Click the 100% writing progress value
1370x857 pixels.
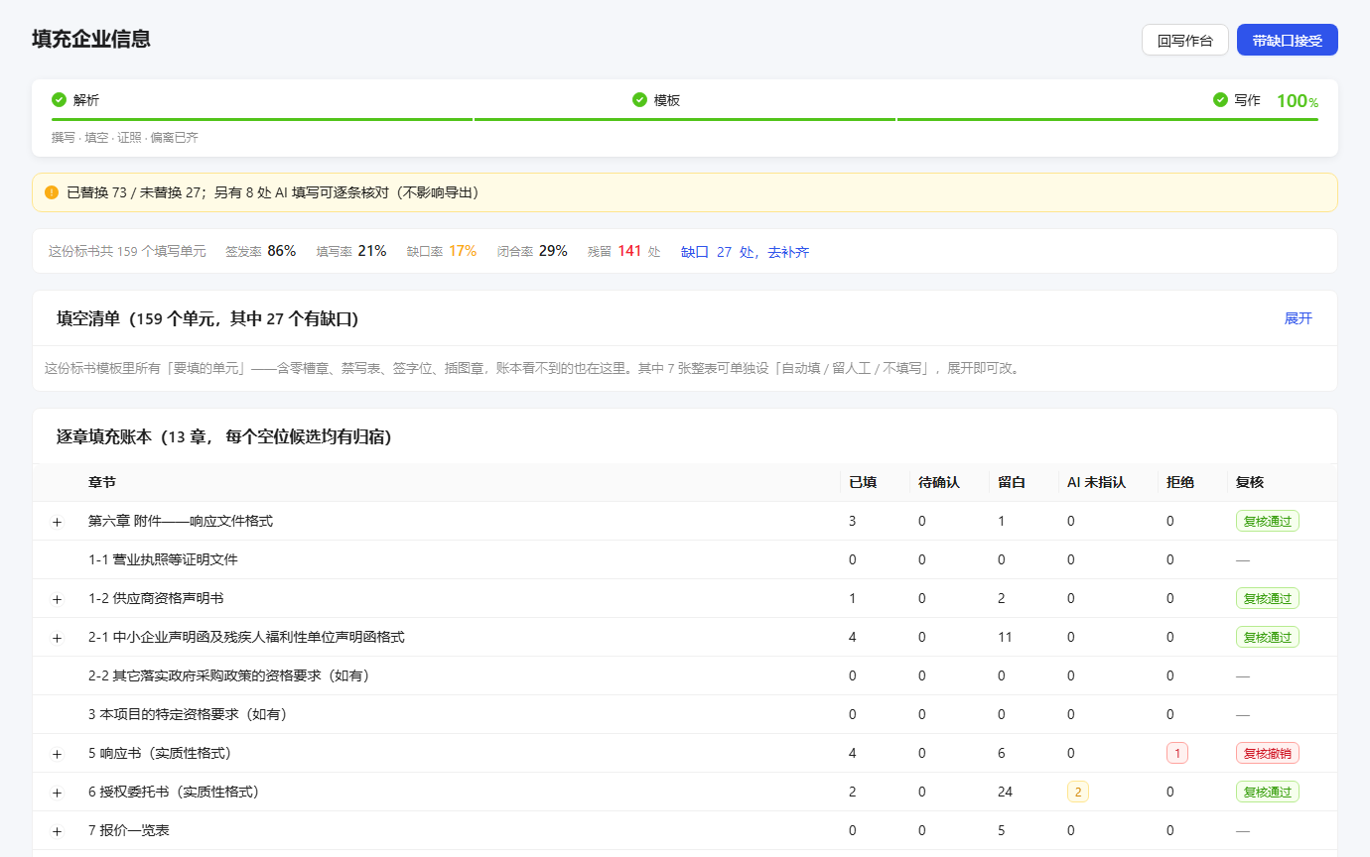click(1298, 101)
